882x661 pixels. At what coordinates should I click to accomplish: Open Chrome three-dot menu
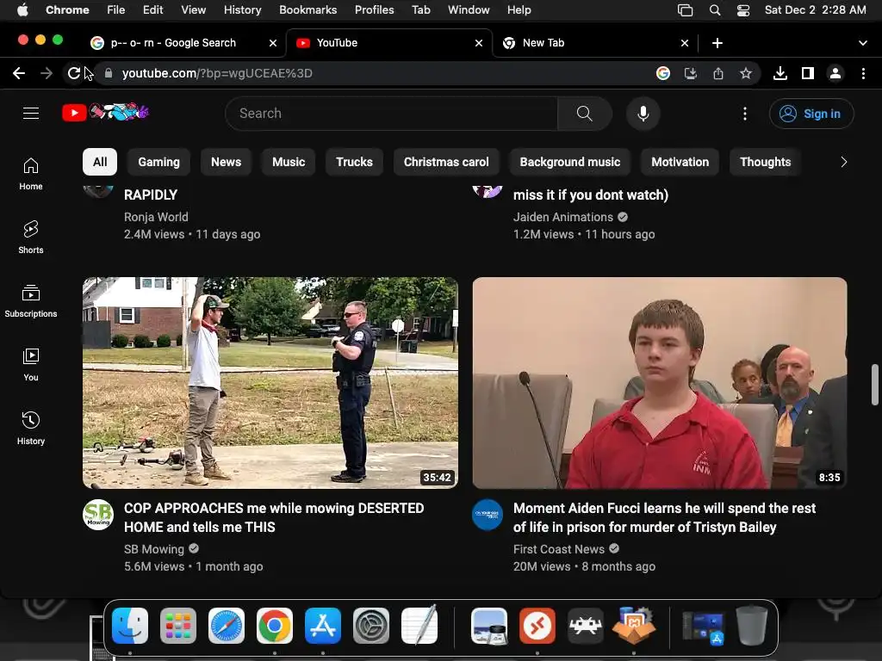[x=863, y=73]
